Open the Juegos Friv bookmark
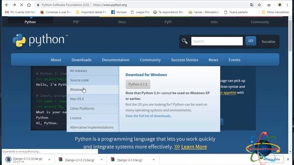Image resolution: width=294 pixels, height=165 pixels. tap(140, 12)
